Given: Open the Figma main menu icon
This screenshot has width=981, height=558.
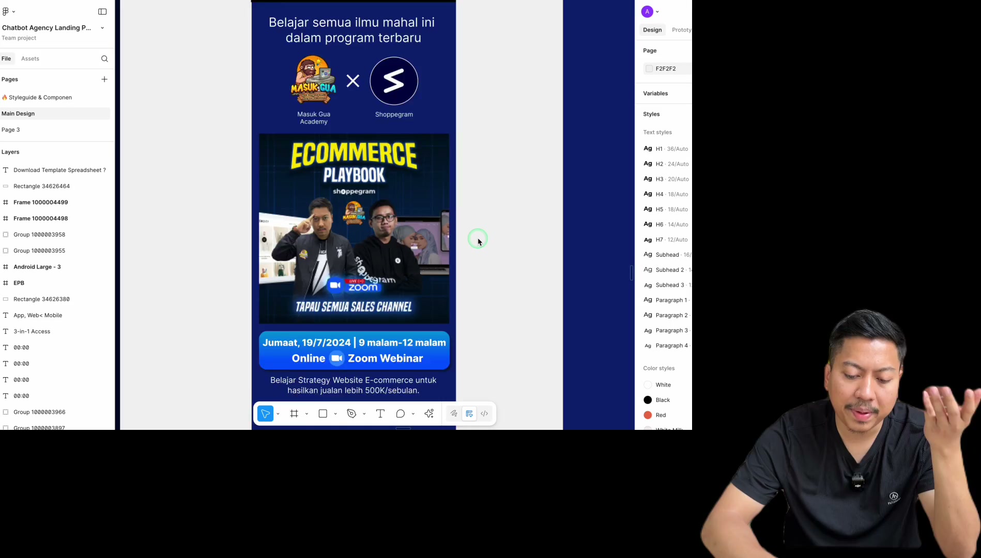Looking at the screenshot, I should point(6,11).
